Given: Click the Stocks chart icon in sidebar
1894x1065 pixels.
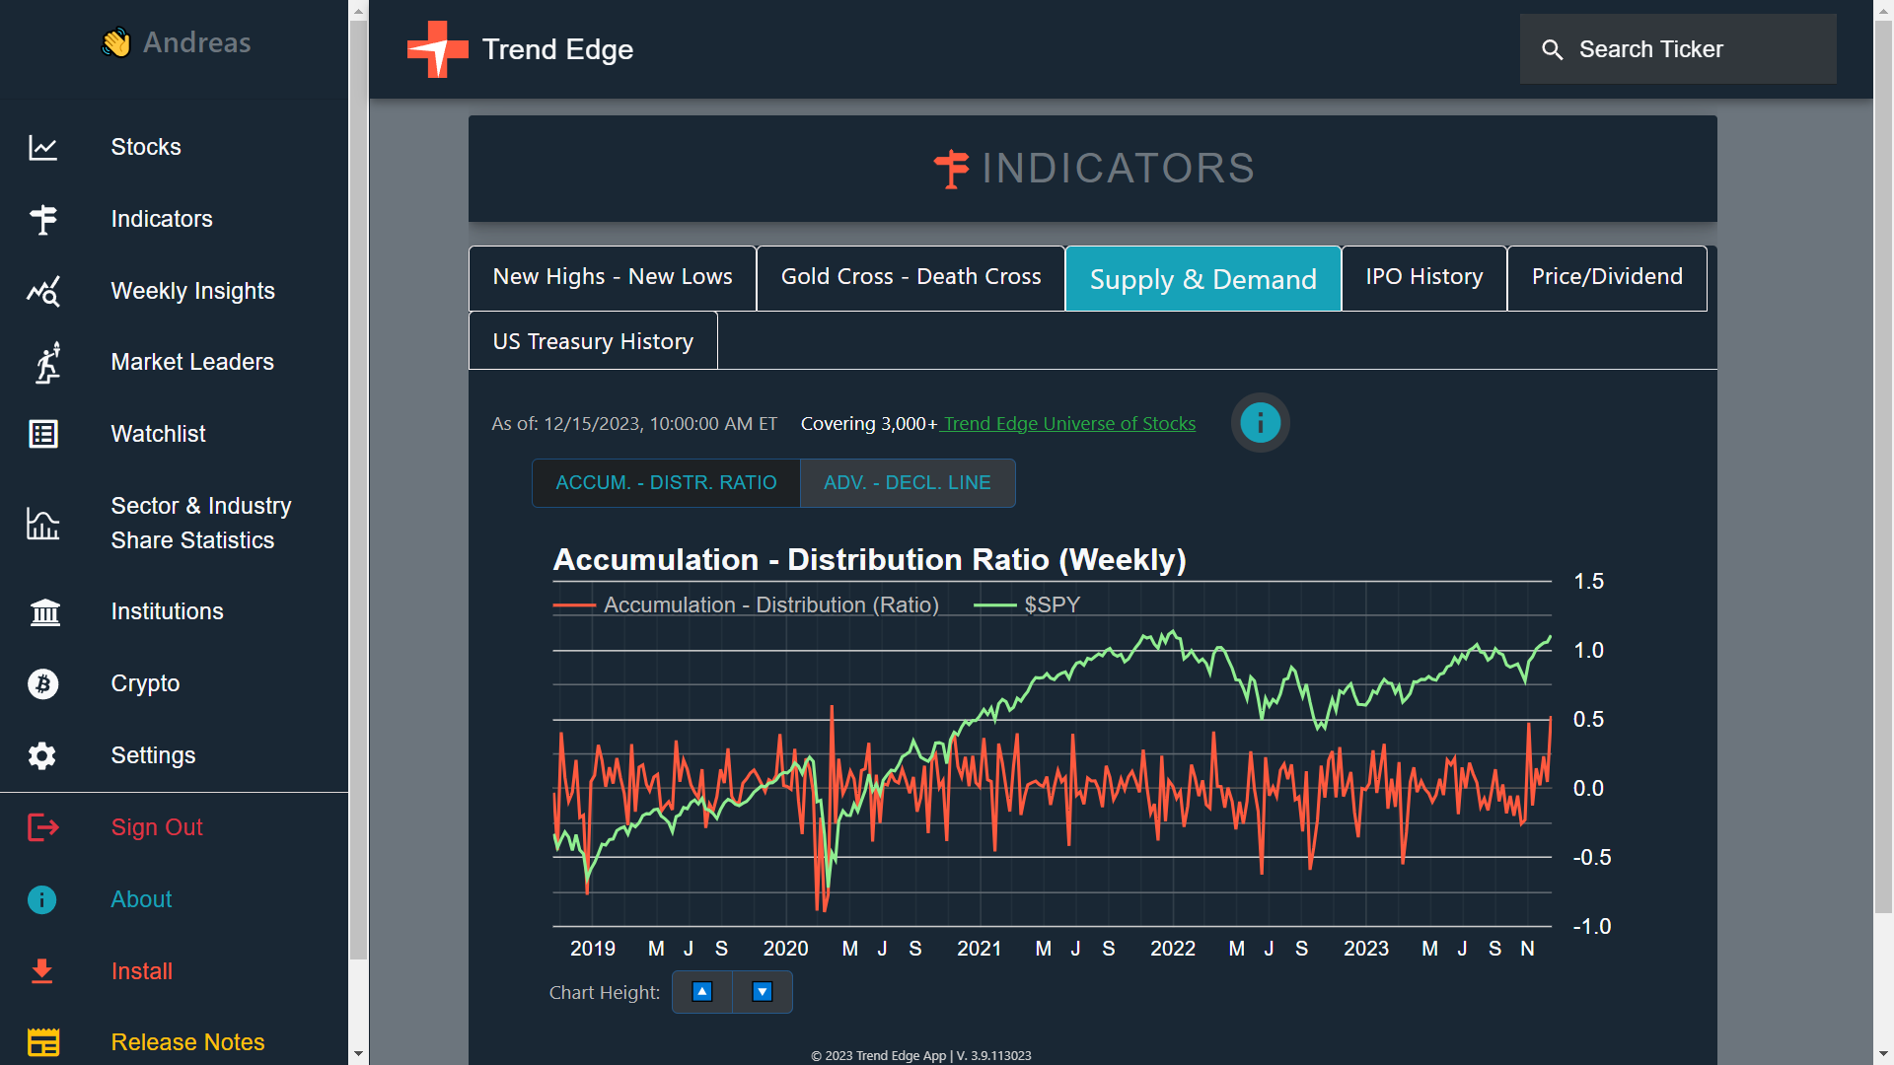Looking at the screenshot, I should (x=42, y=148).
